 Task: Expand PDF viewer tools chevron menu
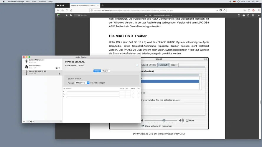click(258, 15)
